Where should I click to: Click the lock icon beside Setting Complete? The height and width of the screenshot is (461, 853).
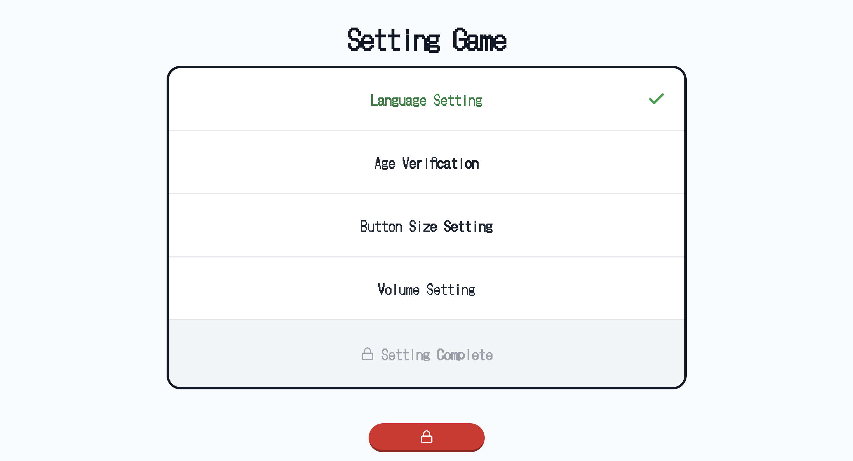click(367, 354)
